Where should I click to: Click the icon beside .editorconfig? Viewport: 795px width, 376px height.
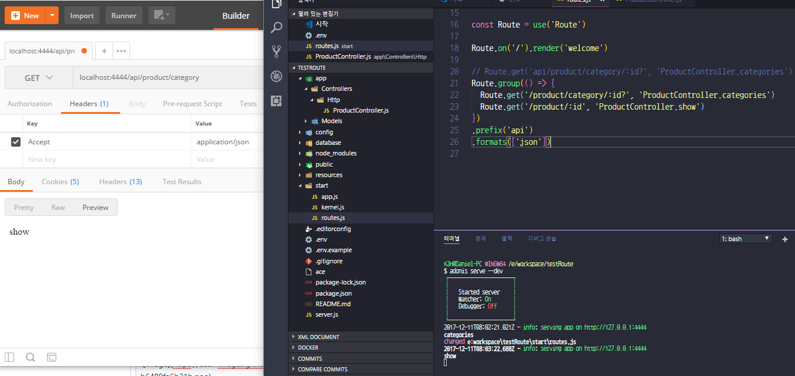[308, 229]
